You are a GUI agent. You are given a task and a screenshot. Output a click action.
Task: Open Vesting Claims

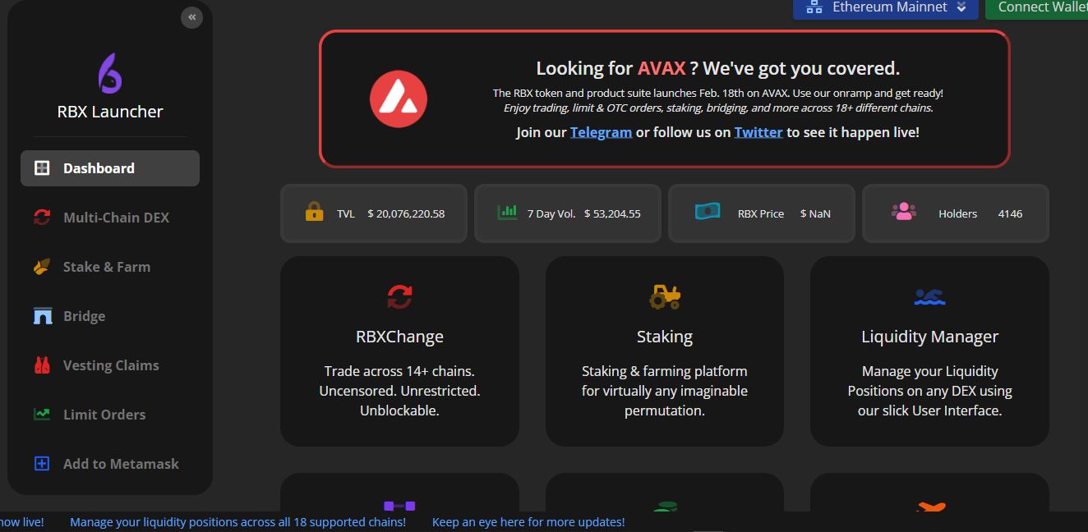[x=110, y=365]
